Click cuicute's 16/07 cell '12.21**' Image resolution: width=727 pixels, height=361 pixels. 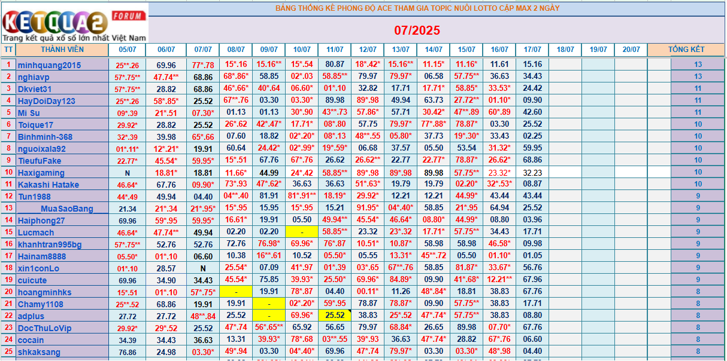click(499, 280)
